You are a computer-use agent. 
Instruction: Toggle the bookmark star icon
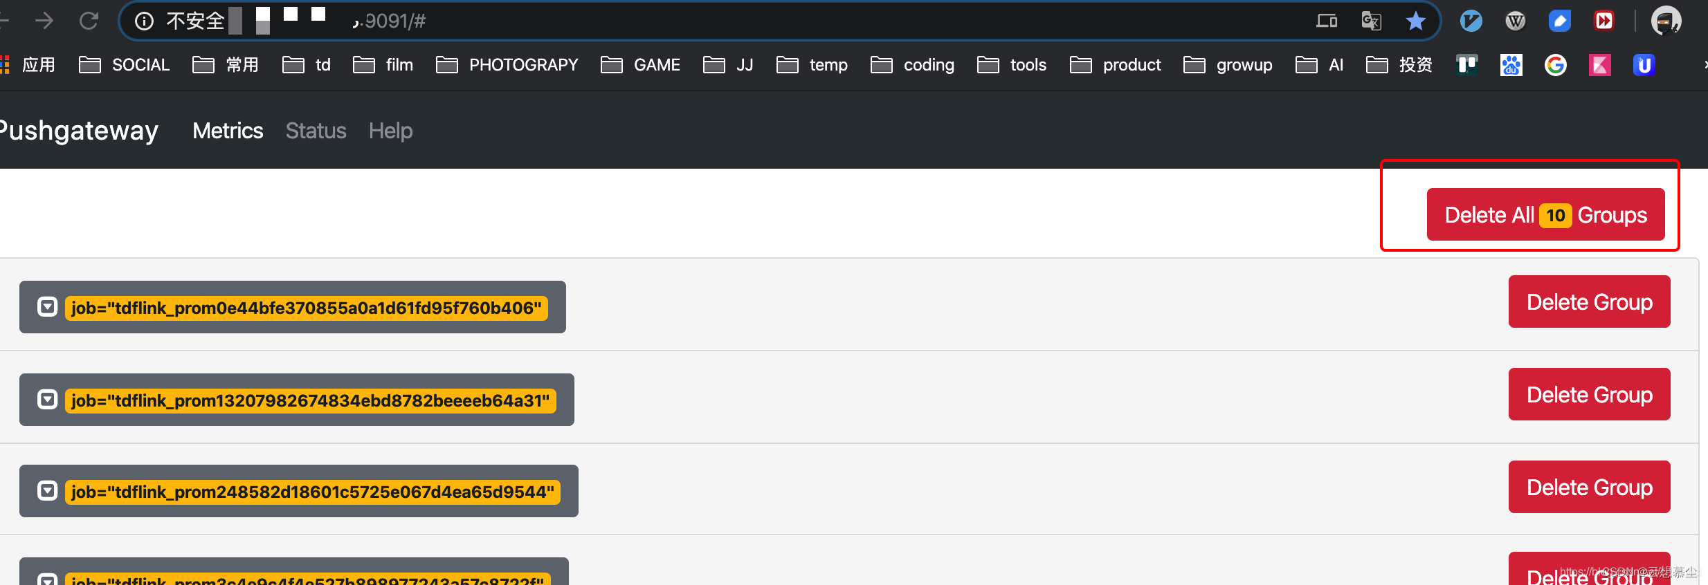pyautogui.click(x=1416, y=21)
